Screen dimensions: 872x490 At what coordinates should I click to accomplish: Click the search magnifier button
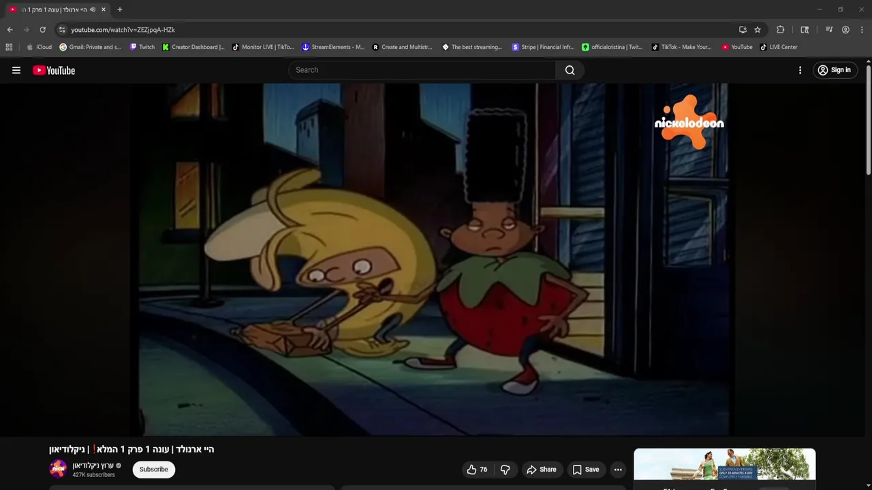tap(570, 70)
